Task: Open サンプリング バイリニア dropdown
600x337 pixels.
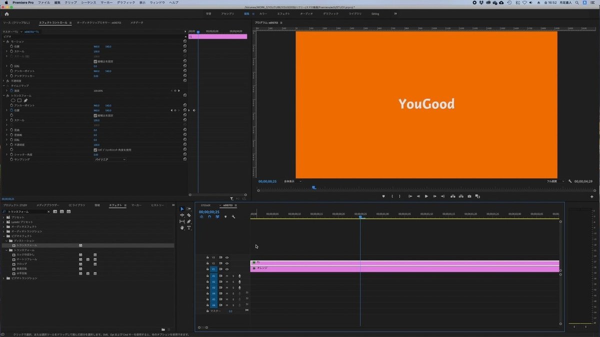Action: tap(110, 159)
